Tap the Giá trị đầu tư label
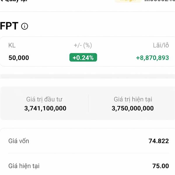 pyautogui.click(x=44, y=99)
